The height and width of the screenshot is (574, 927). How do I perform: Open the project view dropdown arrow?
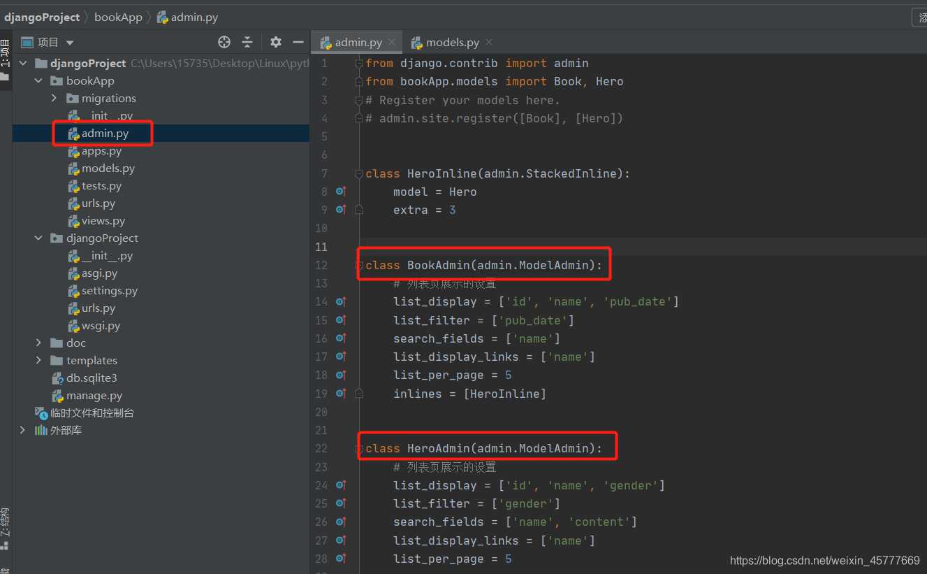coord(70,43)
